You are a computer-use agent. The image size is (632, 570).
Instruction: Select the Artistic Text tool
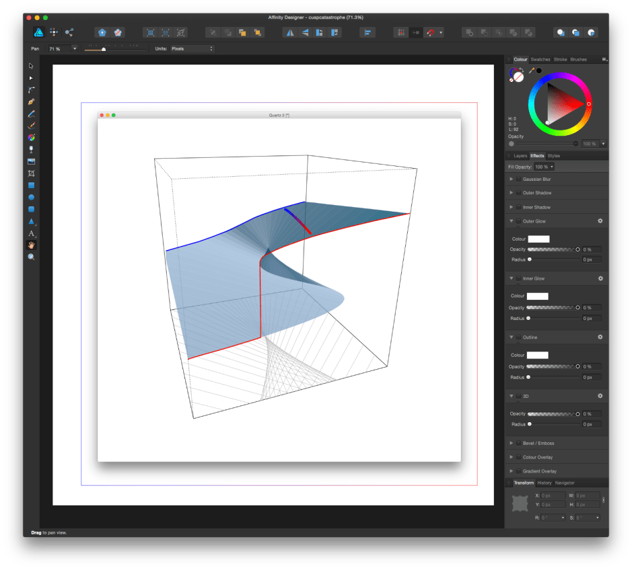click(x=30, y=232)
